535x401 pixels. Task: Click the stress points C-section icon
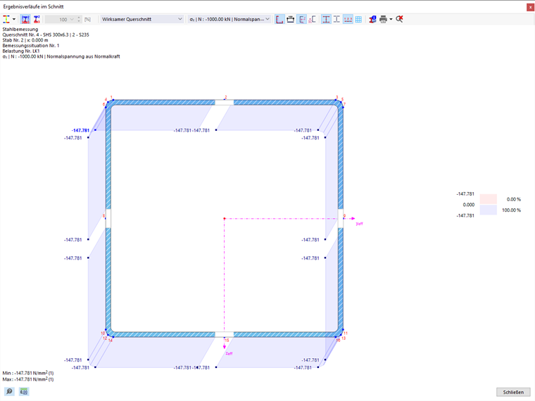pyautogui.click(x=312, y=20)
